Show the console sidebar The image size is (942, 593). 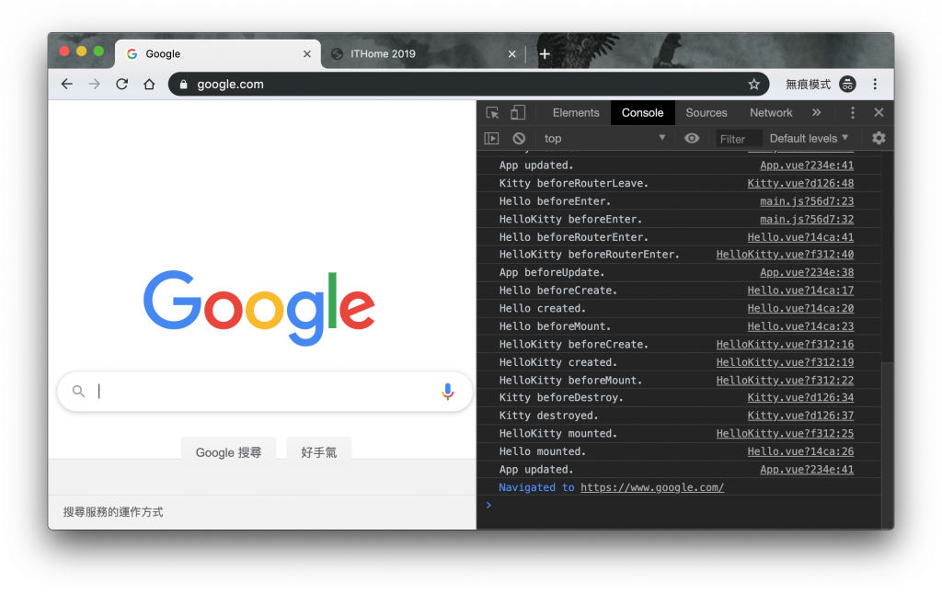click(x=491, y=139)
